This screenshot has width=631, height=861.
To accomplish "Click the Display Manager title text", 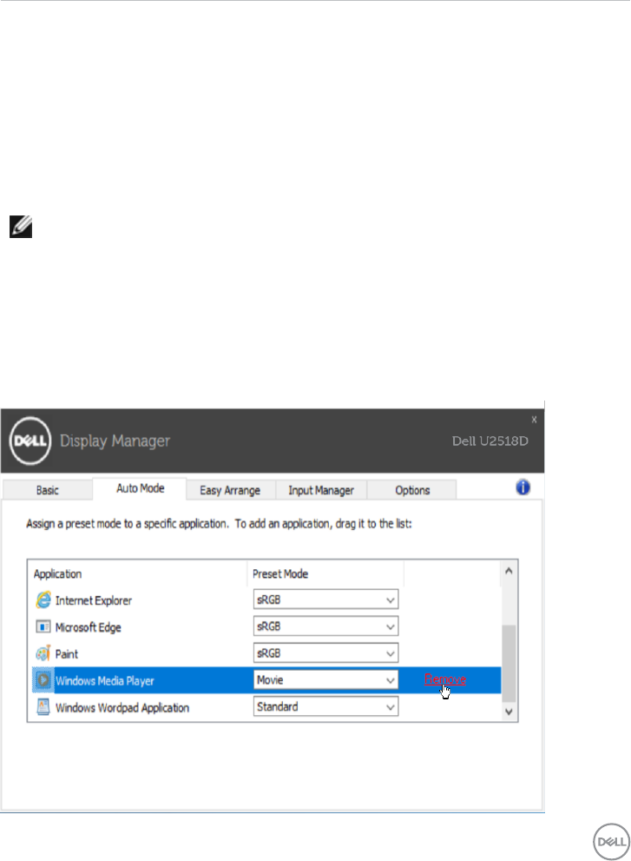I will (115, 441).
